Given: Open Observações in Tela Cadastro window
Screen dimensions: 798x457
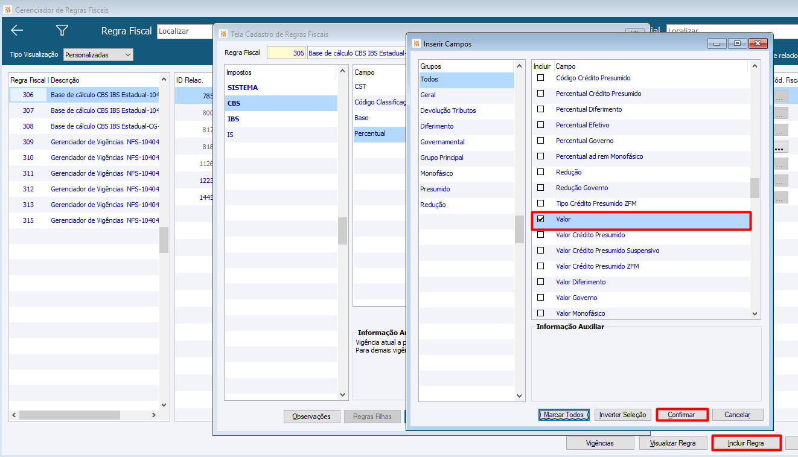Looking at the screenshot, I should [x=311, y=417].
